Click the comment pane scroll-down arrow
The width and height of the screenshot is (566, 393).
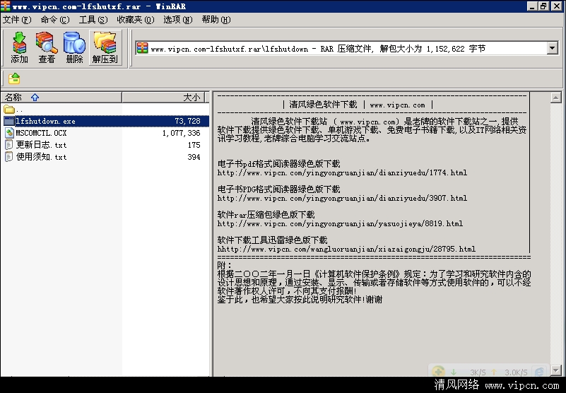pyautogui.click(x=555, y=370)
